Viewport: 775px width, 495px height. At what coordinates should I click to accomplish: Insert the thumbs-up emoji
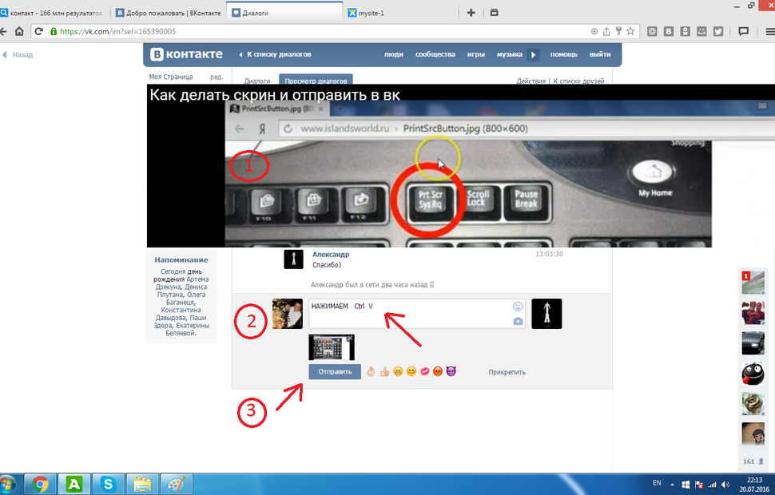click(x=384, y=371)
